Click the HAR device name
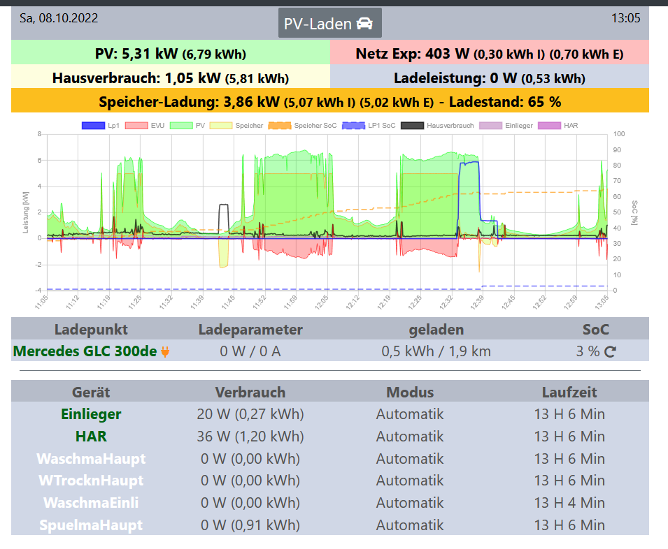This screenshot has width=668, height=549. pos(91,437)
